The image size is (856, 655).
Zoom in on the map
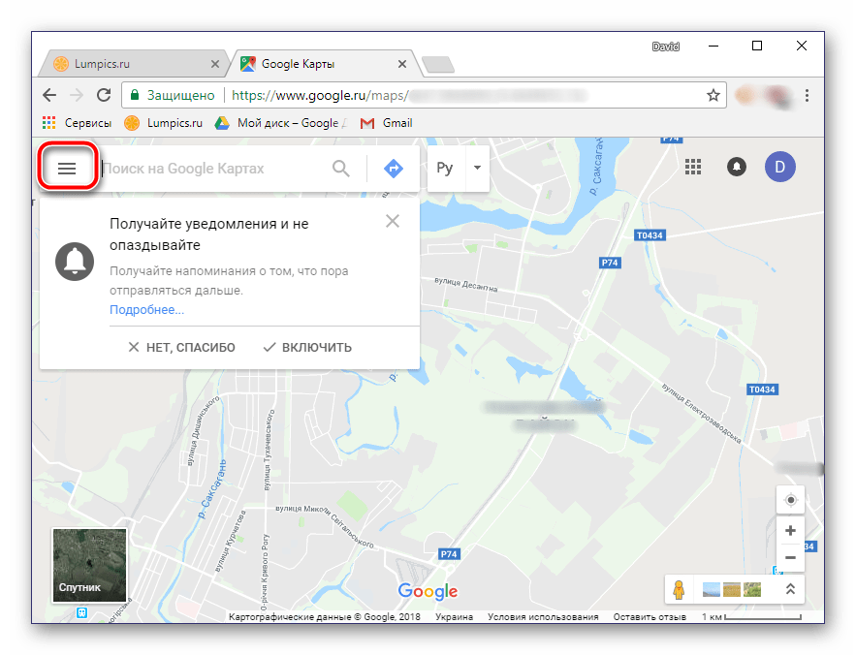(791, 530)
